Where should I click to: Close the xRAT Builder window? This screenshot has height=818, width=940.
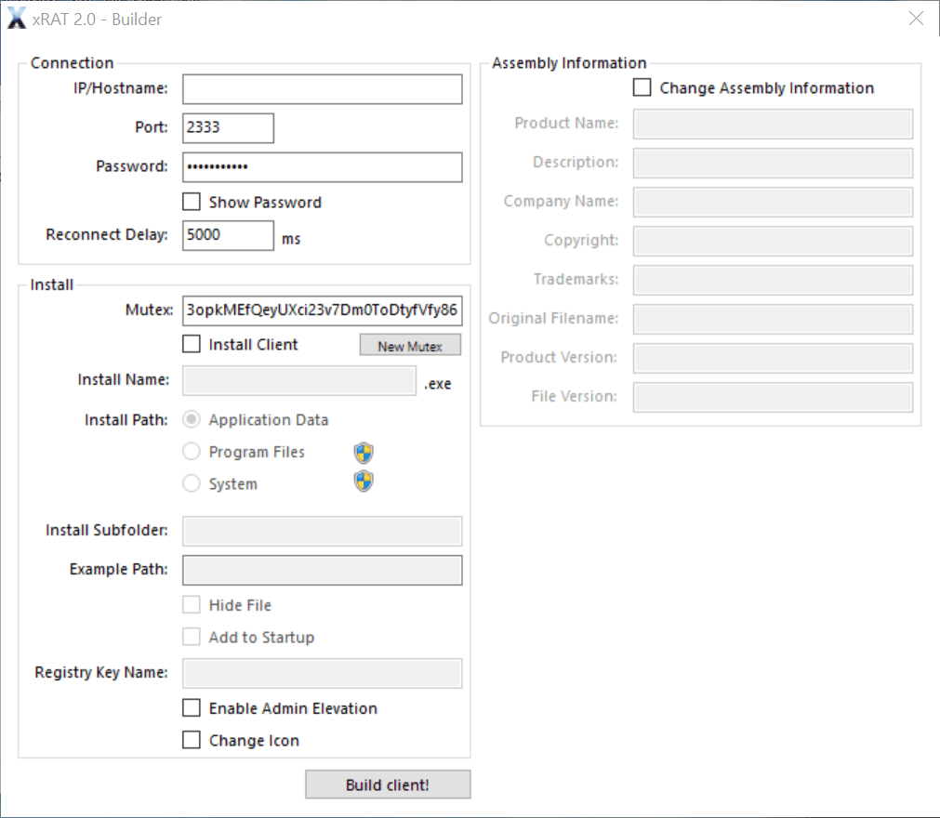tap(916, 19)
